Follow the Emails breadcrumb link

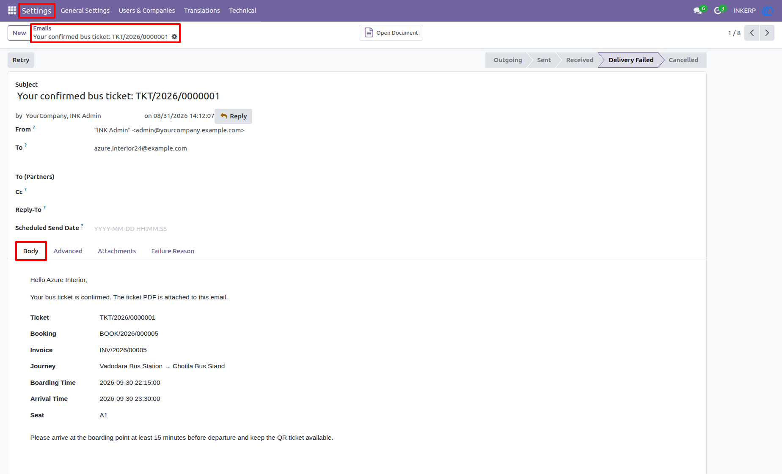tap(42, 28)
